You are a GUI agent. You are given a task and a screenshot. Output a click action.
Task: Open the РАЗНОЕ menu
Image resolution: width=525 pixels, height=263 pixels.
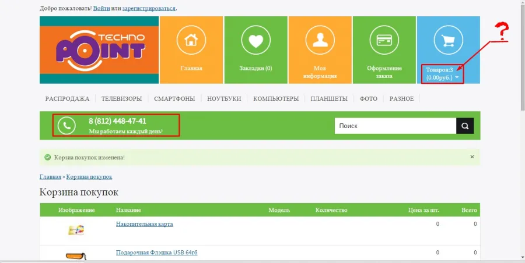click(401, 98)
